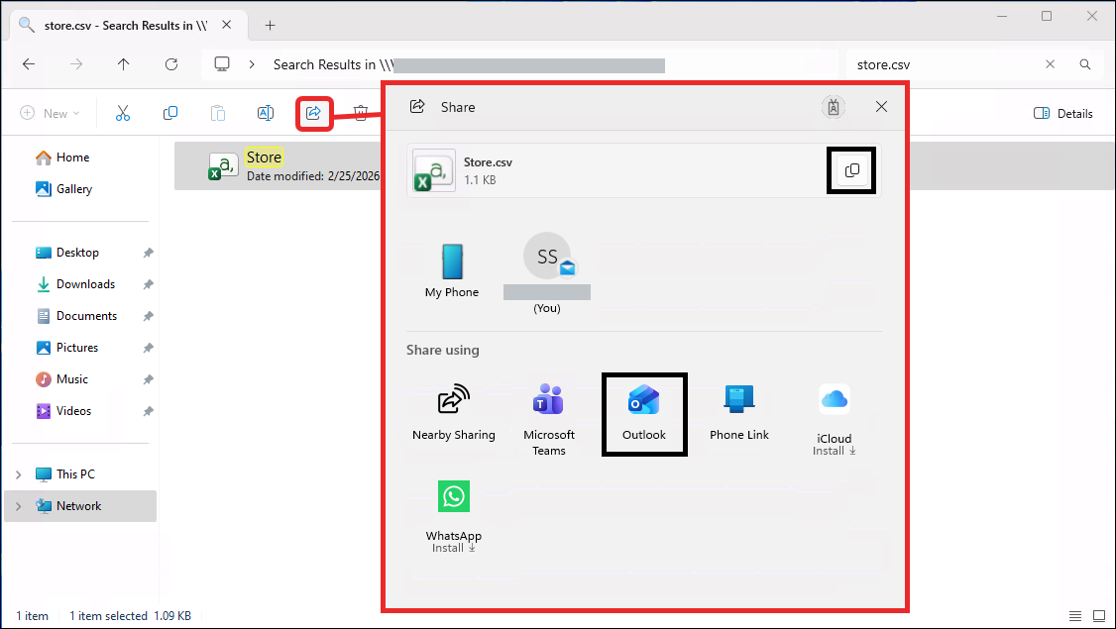The image size is (1116, 629).
Task: Toggle the Details pane
Action: click(x=1062, y=113)
